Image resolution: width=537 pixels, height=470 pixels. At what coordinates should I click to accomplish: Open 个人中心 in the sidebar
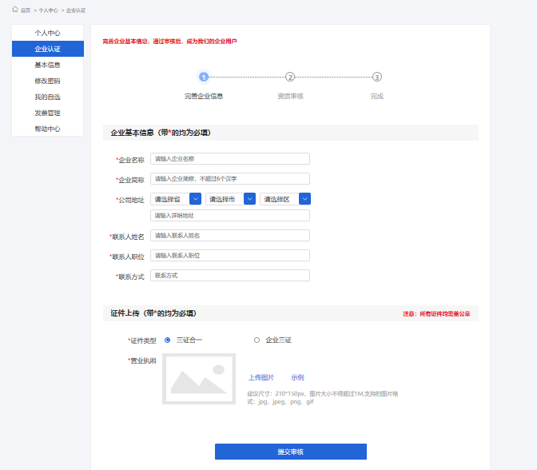coord(47,33)
